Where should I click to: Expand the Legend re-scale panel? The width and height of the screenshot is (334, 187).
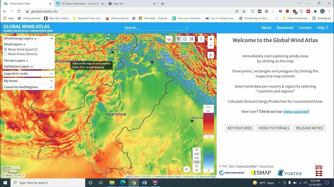pos(29,74)
